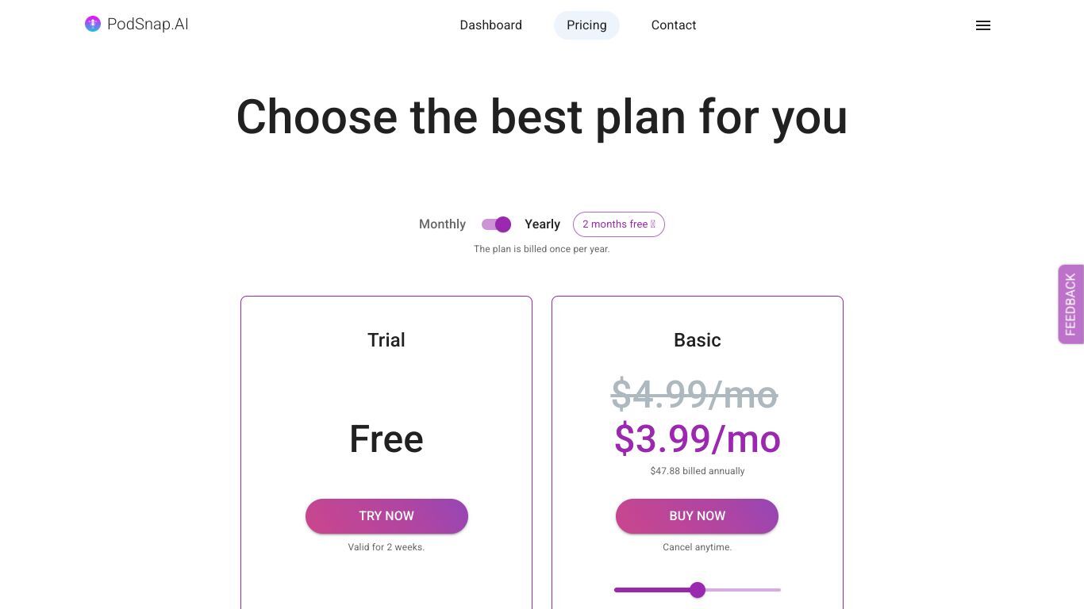Click the emoji icon in the 2 months free badge

pyautogui.click(x=653, y=224)
